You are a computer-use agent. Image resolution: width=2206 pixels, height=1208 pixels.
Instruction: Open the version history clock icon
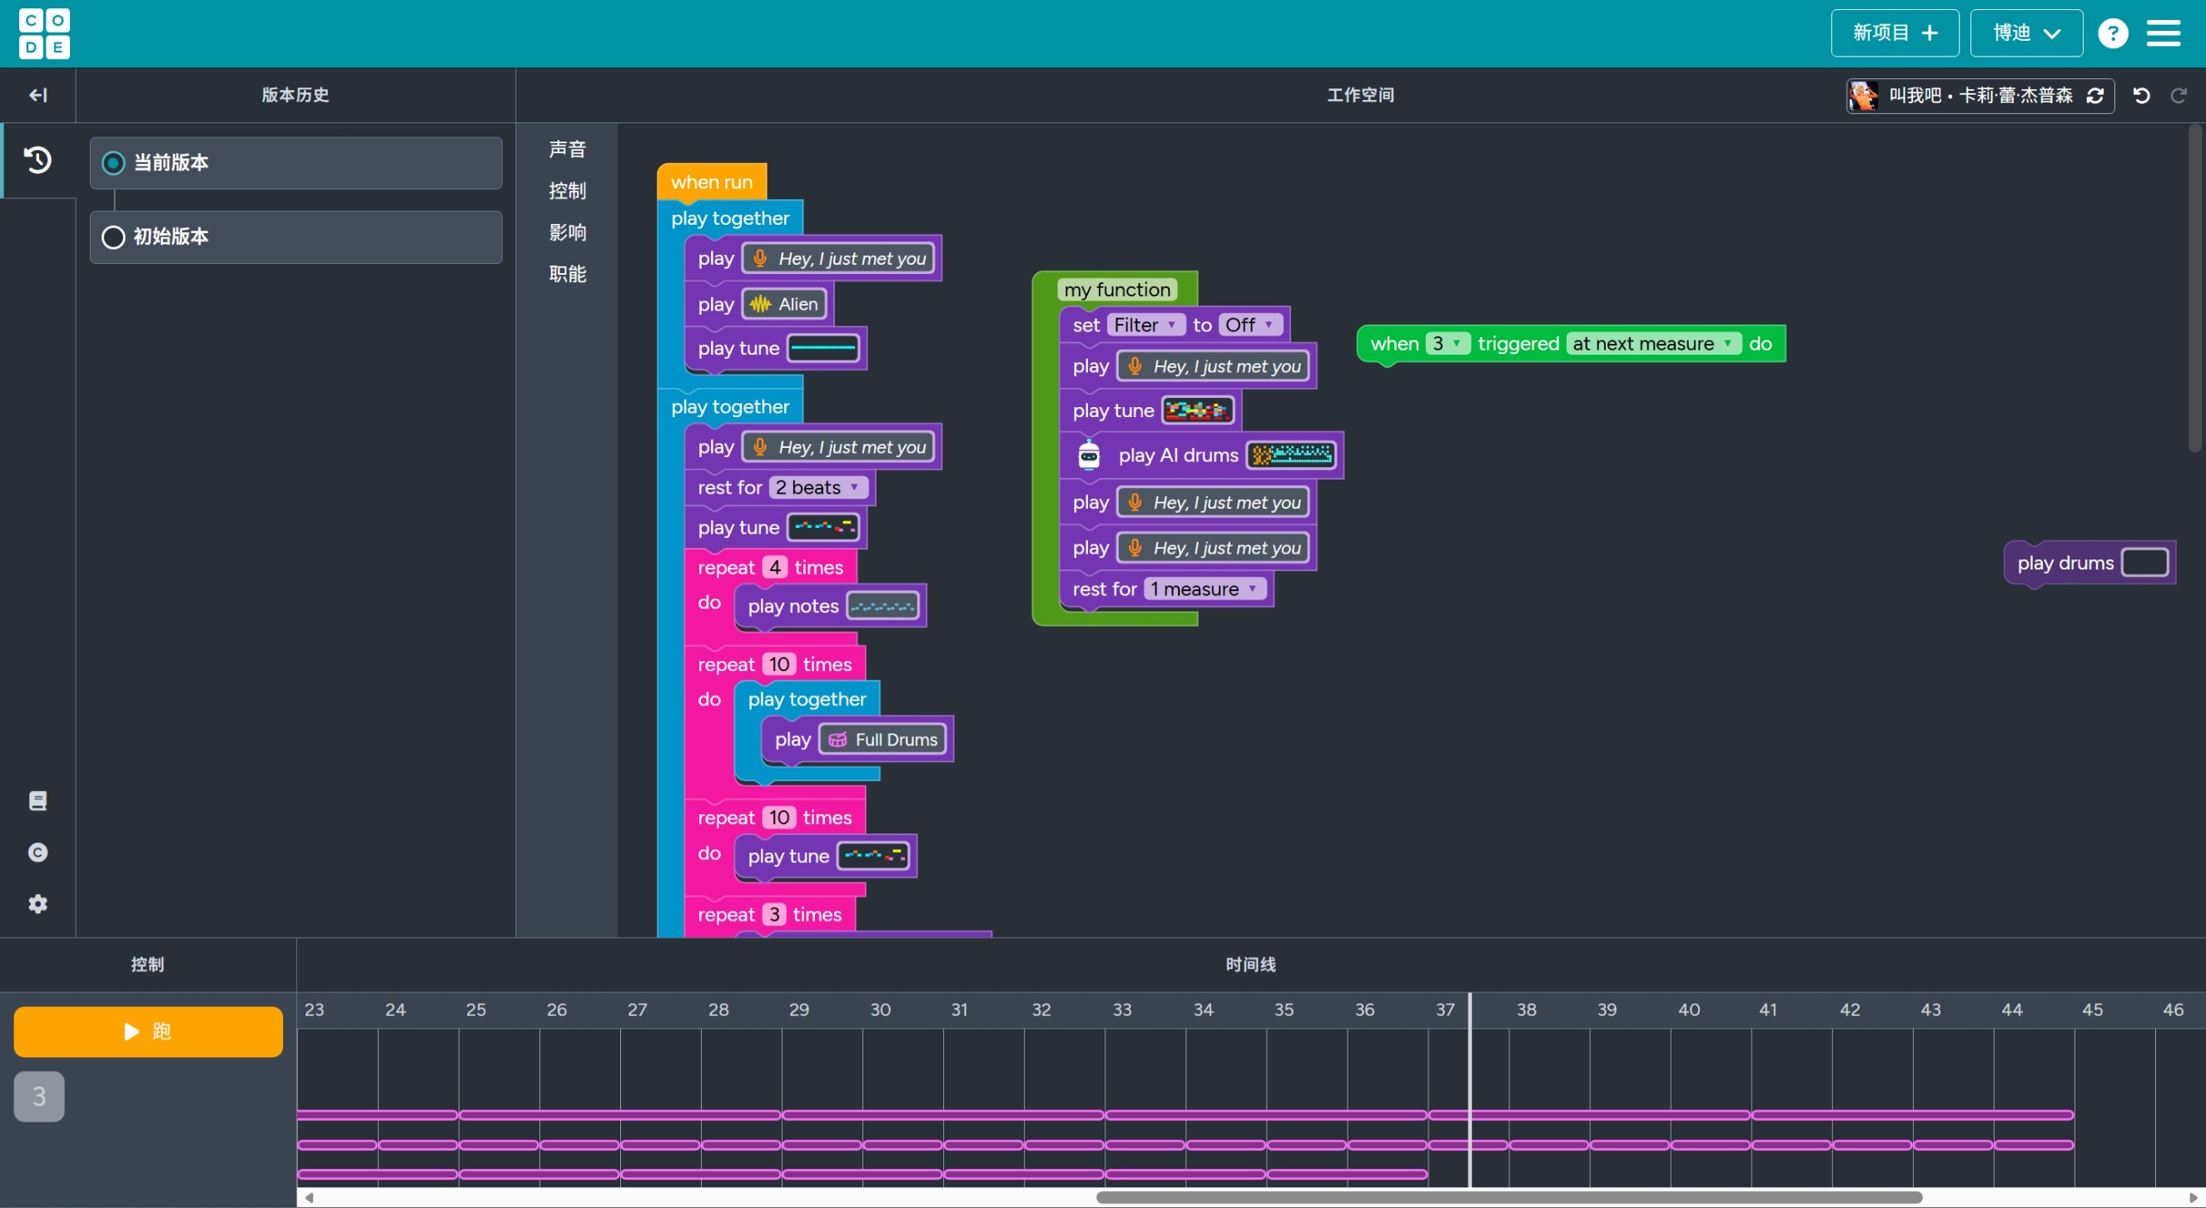(37, 160)
